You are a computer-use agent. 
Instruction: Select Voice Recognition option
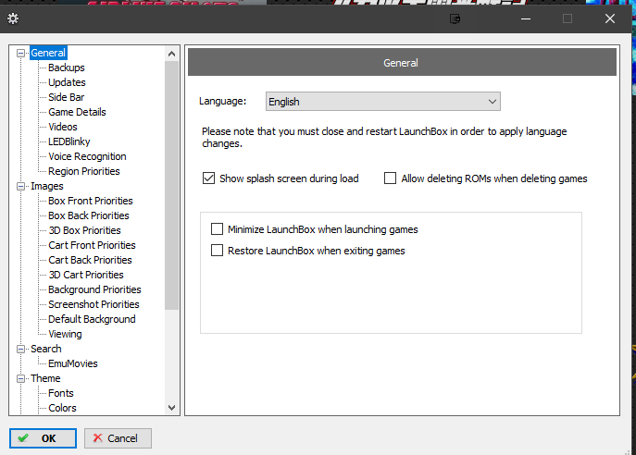point(87,156)
